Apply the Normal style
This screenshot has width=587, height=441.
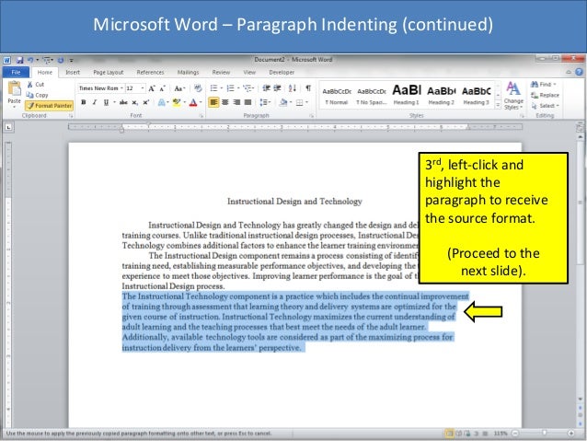[337, 95]
